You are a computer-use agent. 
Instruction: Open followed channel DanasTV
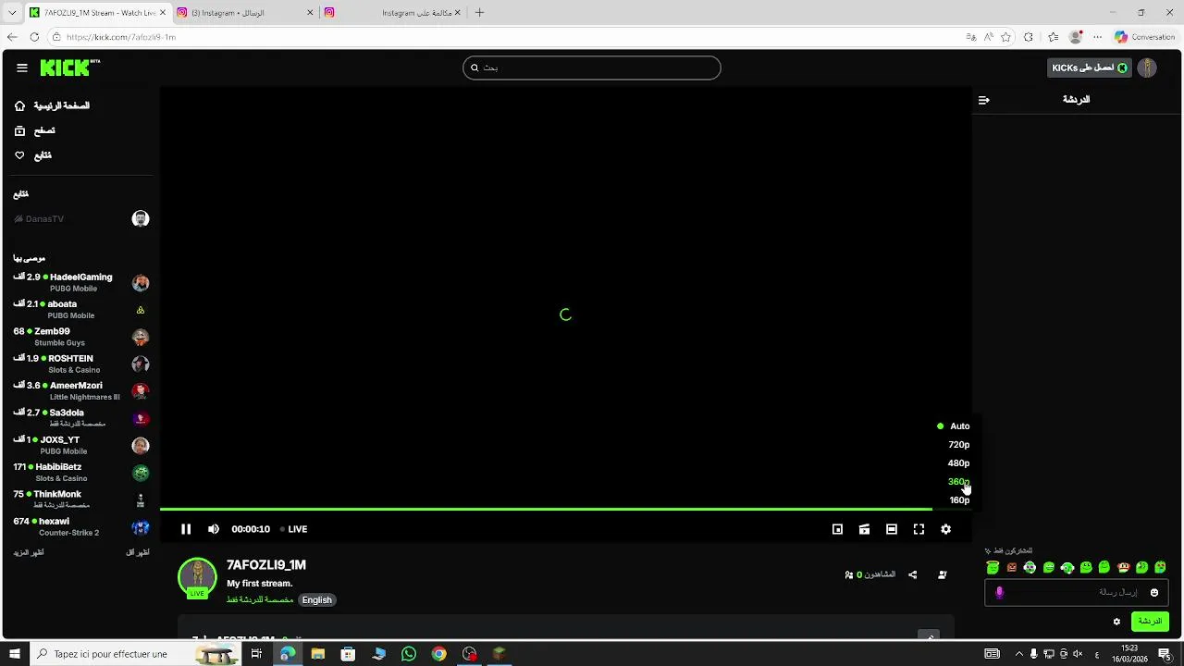tap(81, 219)
